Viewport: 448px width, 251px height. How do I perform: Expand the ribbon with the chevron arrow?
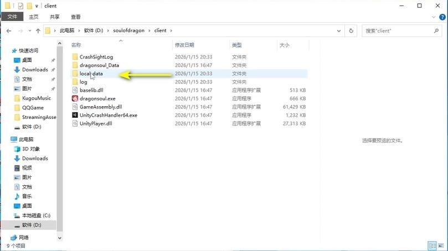[433, 17]
